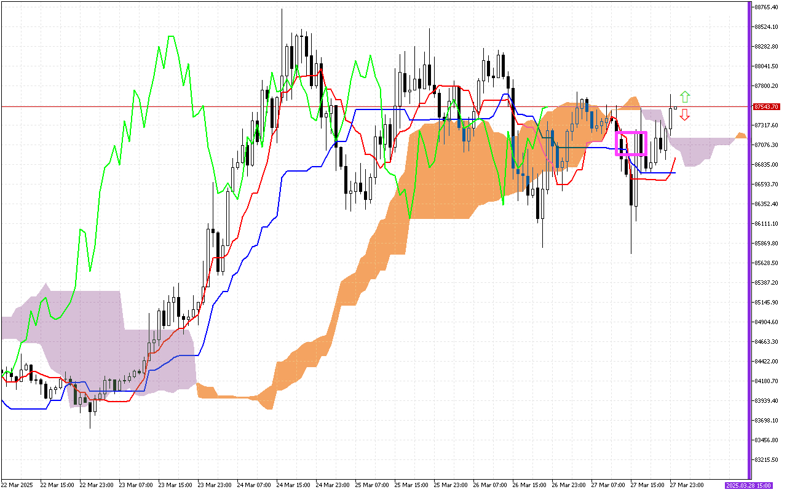The image size is (787, 492).
Task: Select the 22 Mar 23:00 time label
Action: [x=96, y=485]
